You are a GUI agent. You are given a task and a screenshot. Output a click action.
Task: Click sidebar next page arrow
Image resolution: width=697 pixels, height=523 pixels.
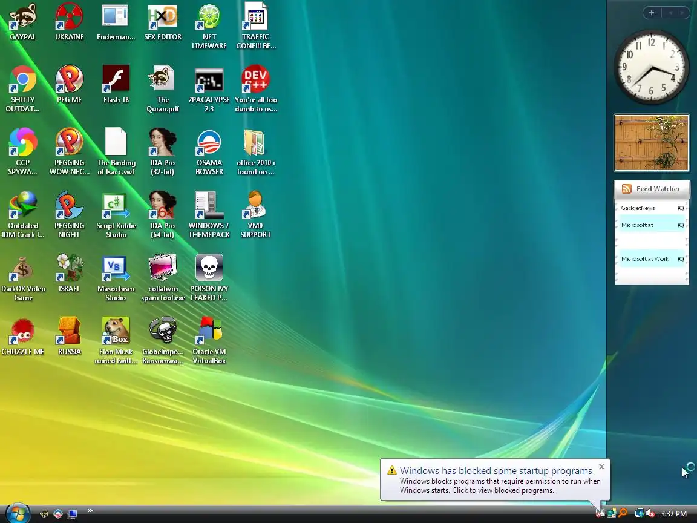681,13
